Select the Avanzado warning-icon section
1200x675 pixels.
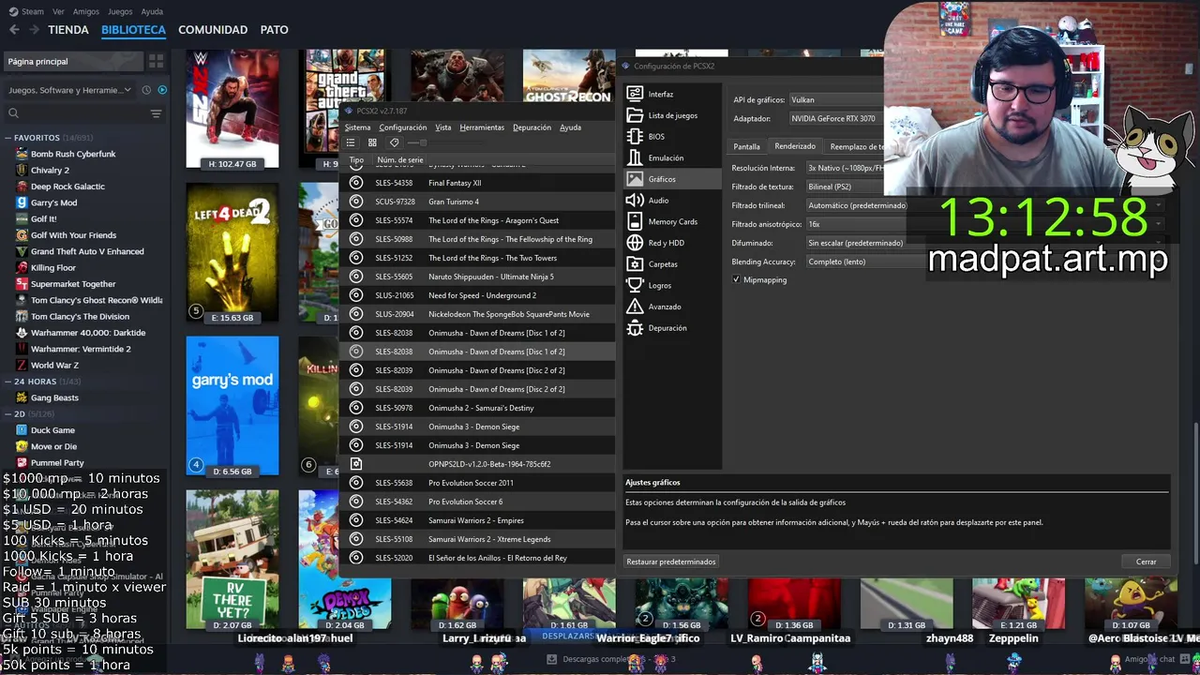coord(672,307)
